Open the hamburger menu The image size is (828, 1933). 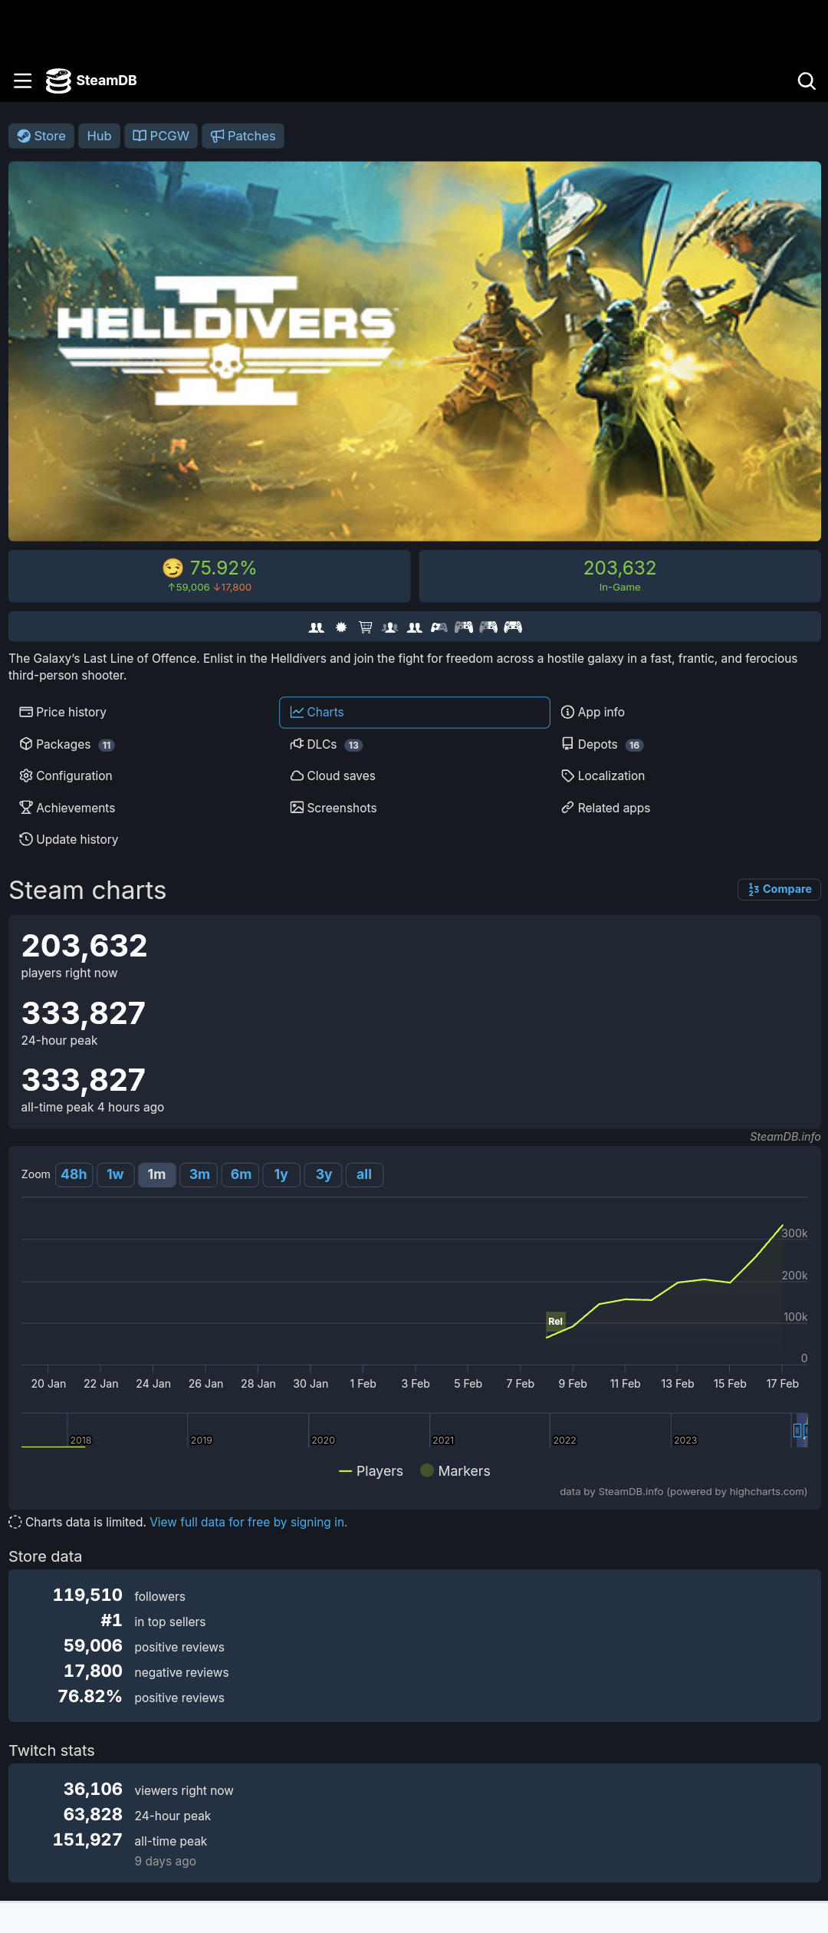tap(23, 81)
